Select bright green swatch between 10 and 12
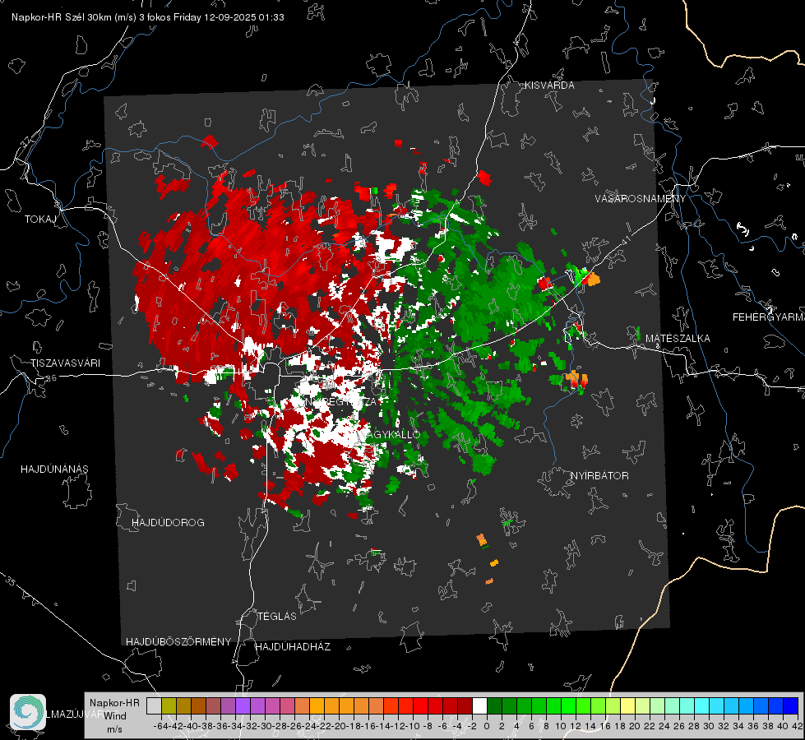 [568, 705]
